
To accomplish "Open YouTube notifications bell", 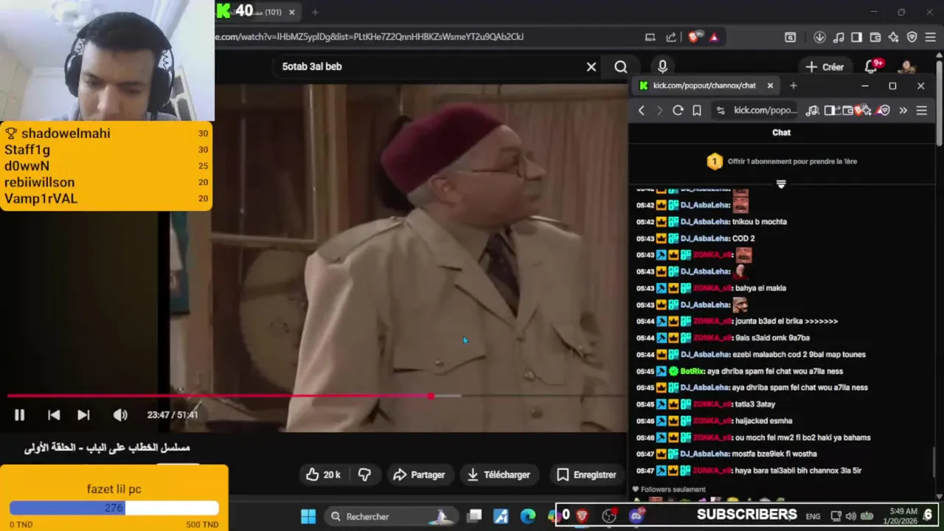I will [x=871, y=67].
